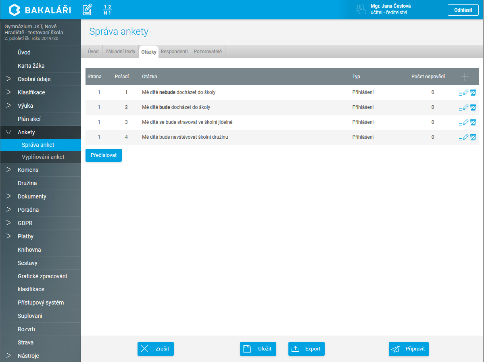Image resolution: width=484 pixels, height=363 pixels.
Task: Log out using the Odhlásit button
Action: point(463,10)
